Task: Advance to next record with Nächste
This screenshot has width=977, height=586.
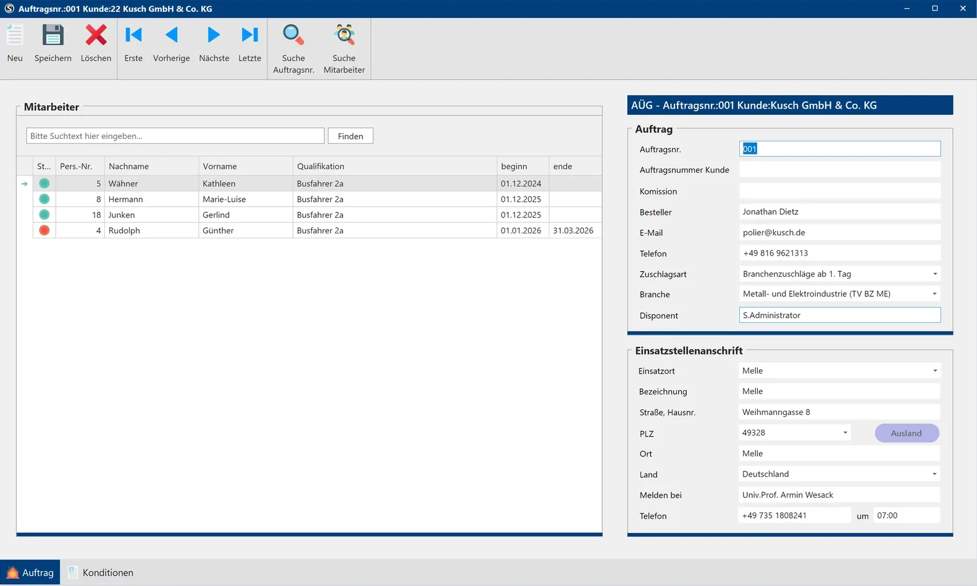Action: (x=214, y=43)
